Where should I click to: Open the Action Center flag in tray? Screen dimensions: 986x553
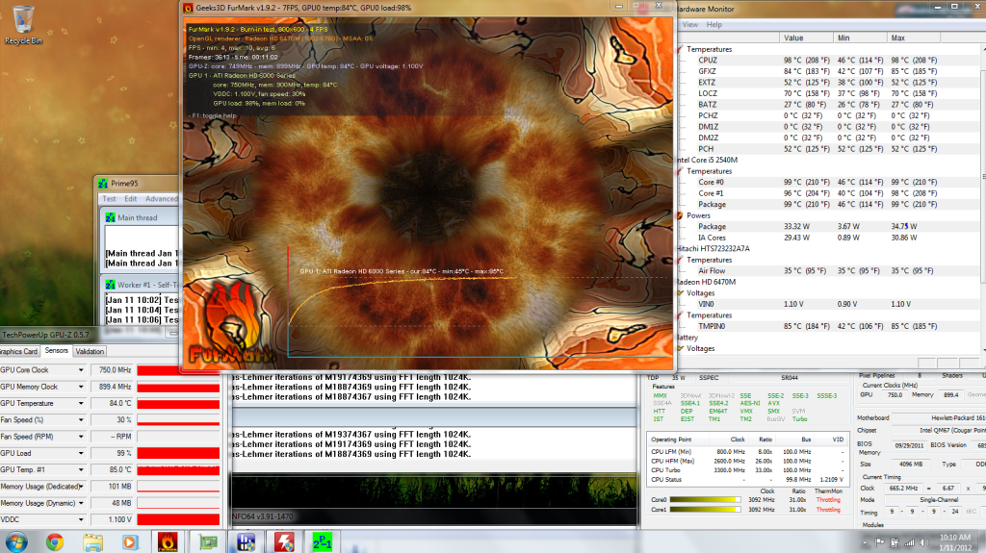click(x=879, y=542)
